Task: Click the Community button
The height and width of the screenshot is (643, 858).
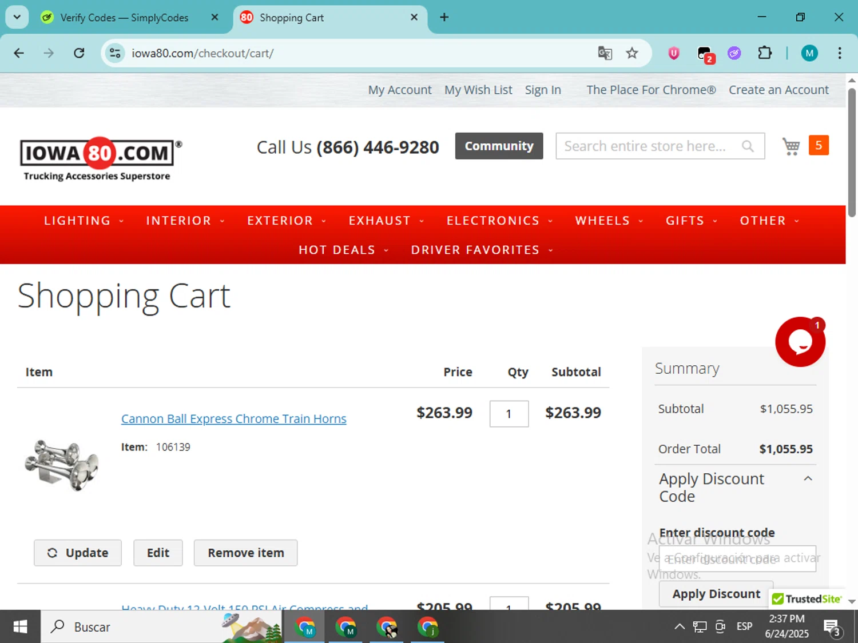Action: pyautogui.click(x=499, y=146)
